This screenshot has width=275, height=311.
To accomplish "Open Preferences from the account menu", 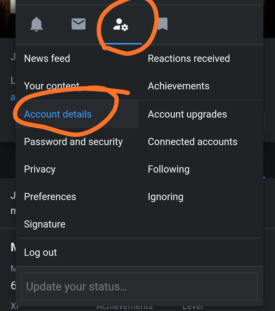I will point(50,197).
